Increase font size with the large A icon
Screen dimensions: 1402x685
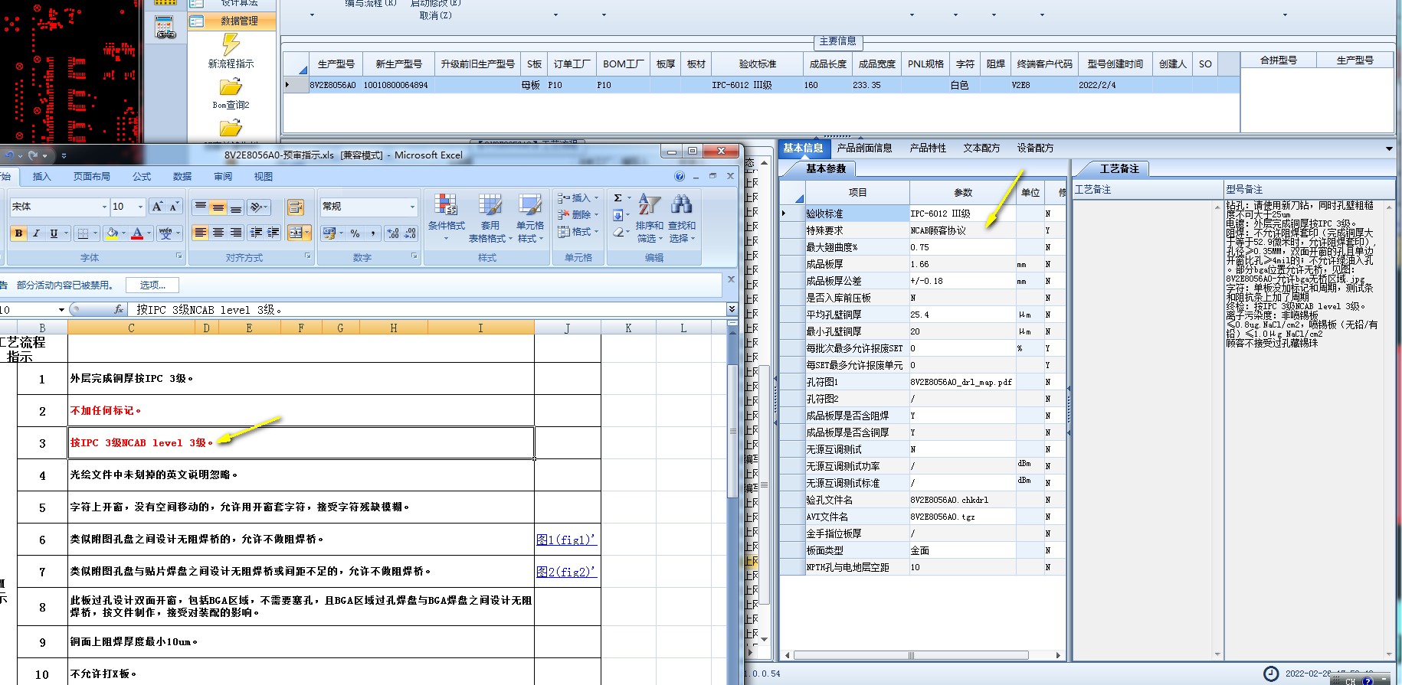click(157, 207)
